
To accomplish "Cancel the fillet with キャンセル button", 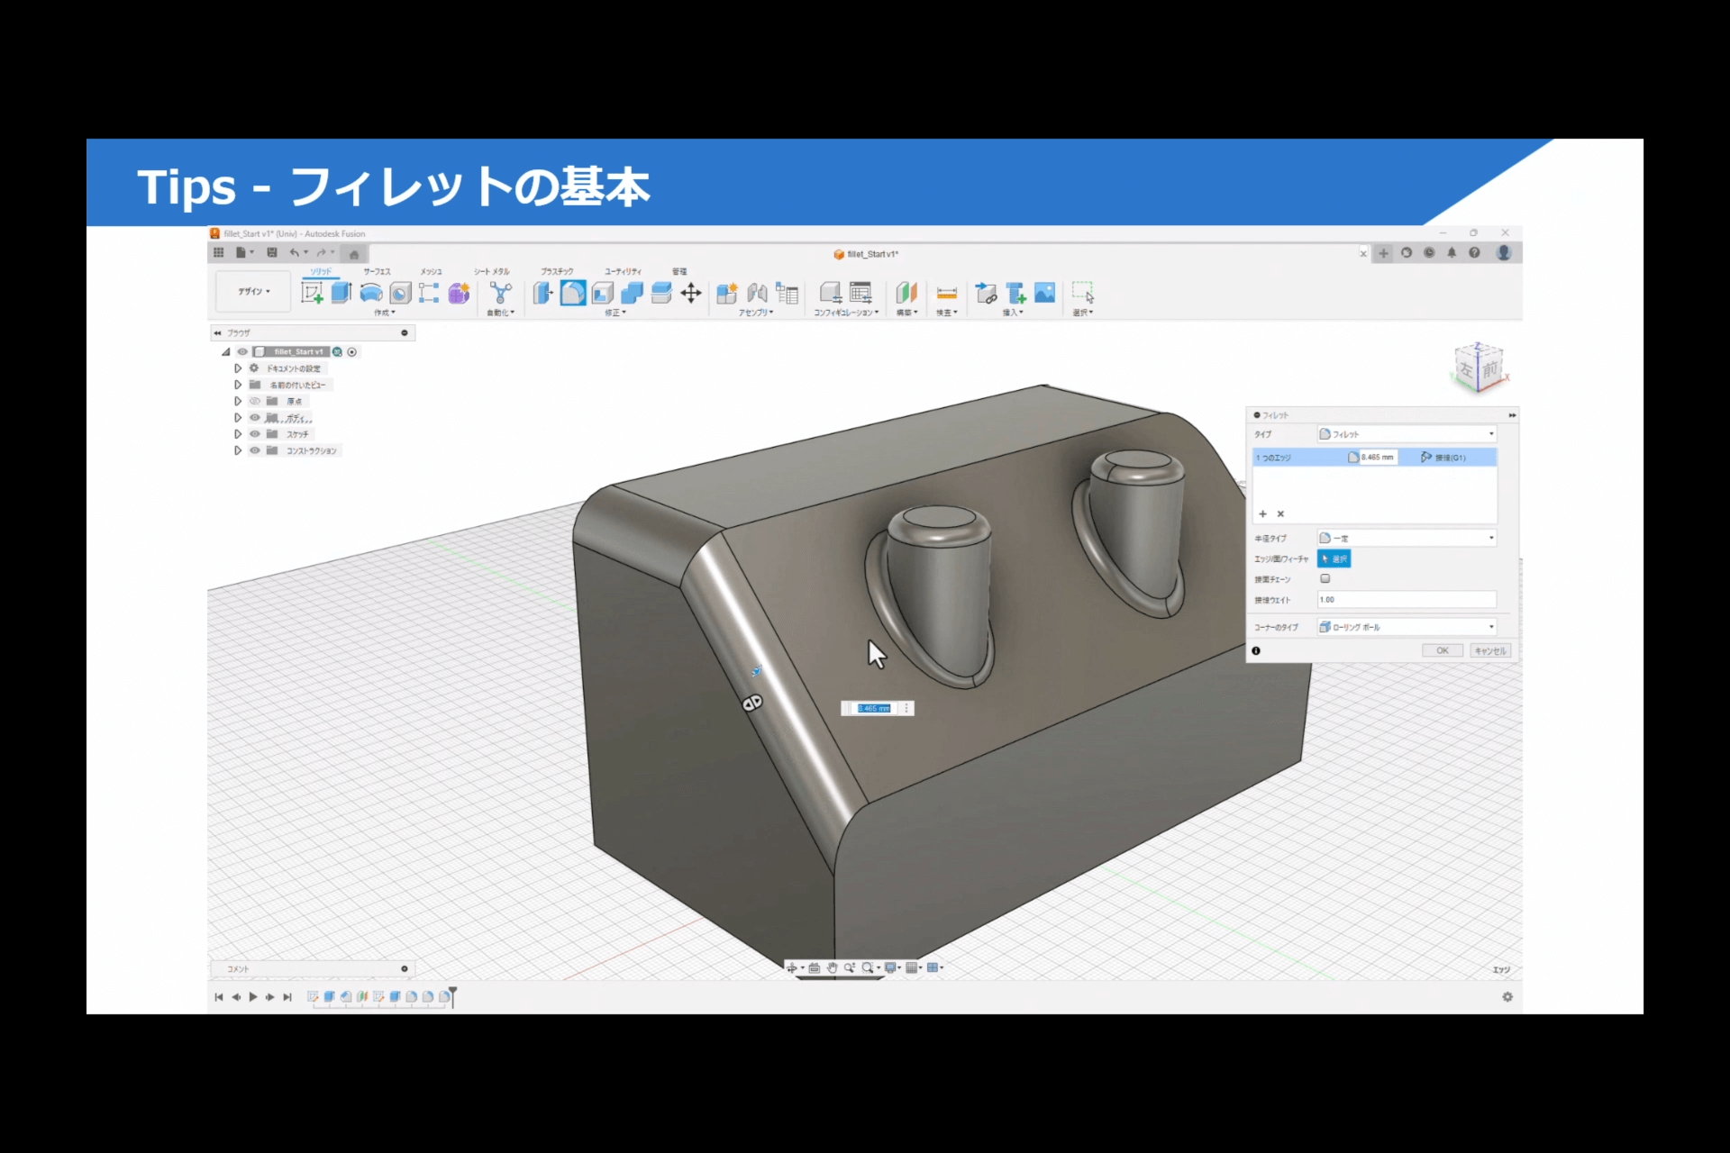I will coord(1490,650).
